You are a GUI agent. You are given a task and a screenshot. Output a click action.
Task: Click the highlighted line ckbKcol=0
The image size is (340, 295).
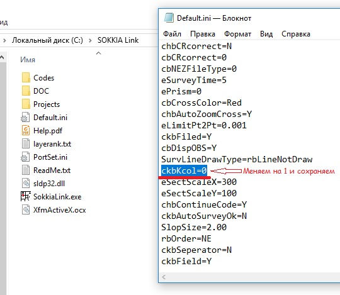(x=184, y=170)
